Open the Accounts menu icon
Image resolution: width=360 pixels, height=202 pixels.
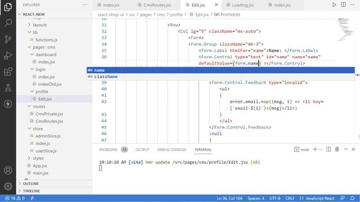point(8,171)
